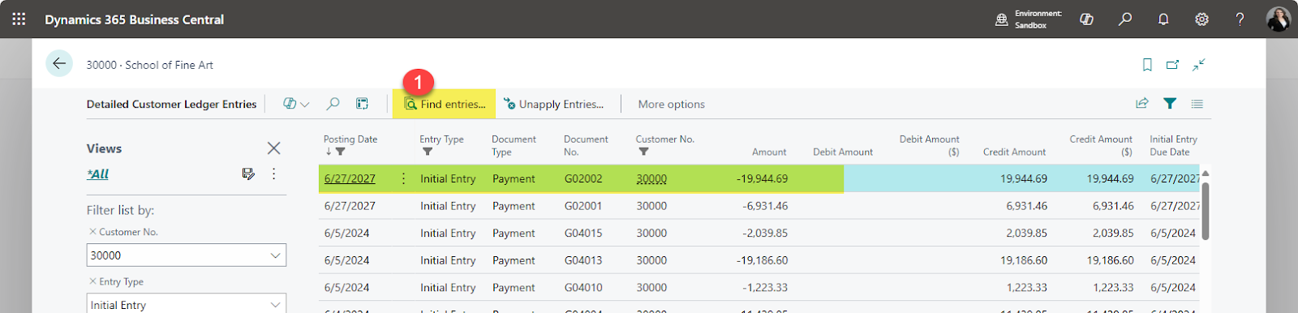Open the Document Type column header
Image resolution: width=1298 pixels, height=313 pixels.
[x=514, y=145]
